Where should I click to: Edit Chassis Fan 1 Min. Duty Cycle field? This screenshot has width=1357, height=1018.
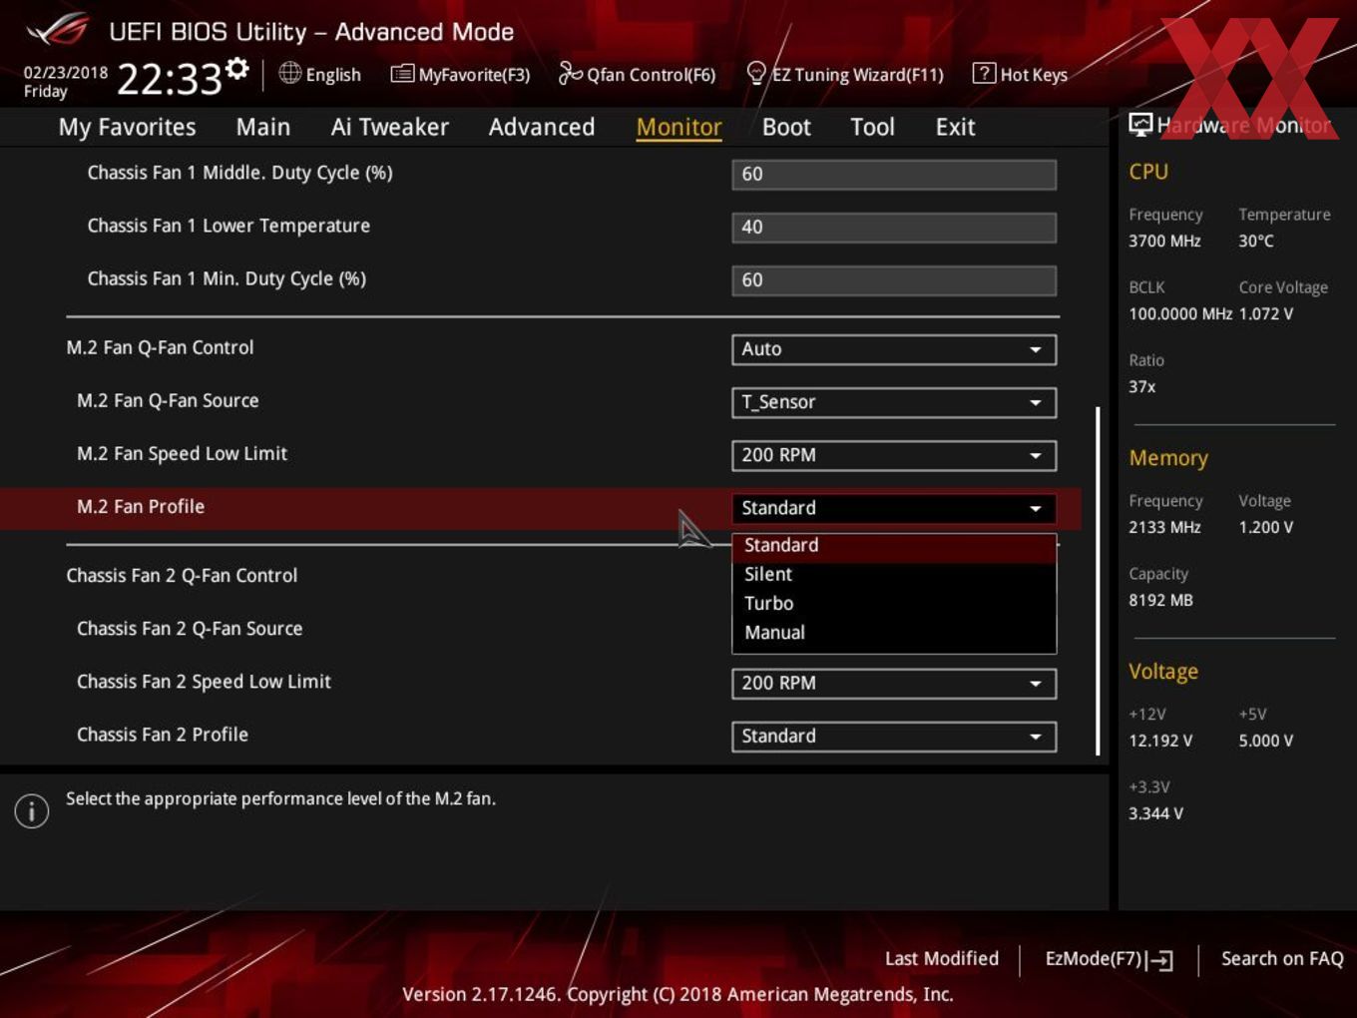(894, 280)
